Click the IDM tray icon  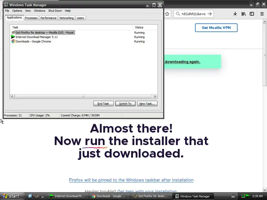(x=247, y=196)
